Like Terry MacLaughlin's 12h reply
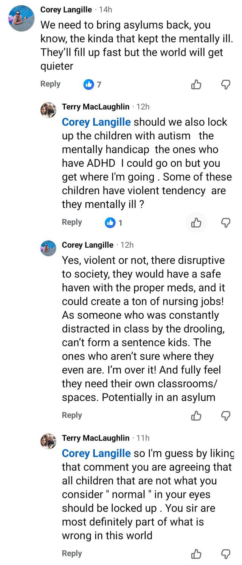Viewport: 242px width, 565px height. tap(196, 222)
